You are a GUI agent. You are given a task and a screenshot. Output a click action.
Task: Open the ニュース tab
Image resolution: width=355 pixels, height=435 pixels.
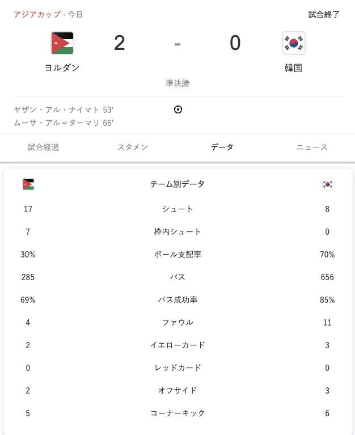[312, 147]
